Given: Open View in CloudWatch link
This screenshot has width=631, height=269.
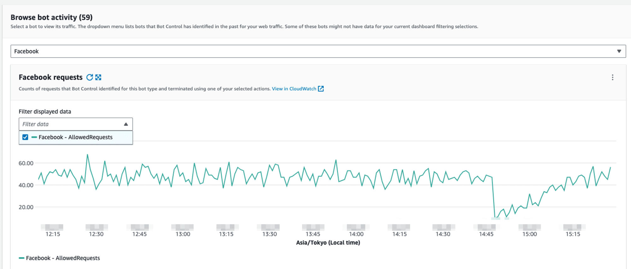Looking at the screenshot, I should click(294, 89).
